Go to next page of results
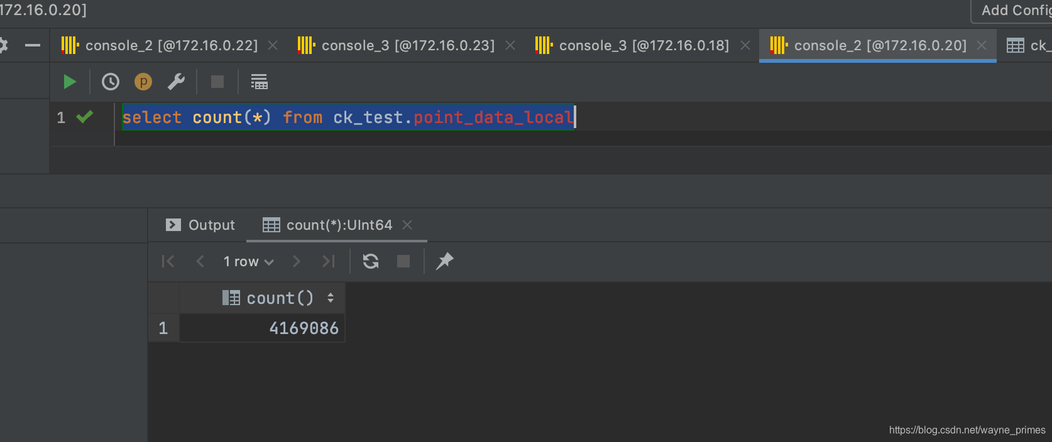 click(x=297, y=261)
